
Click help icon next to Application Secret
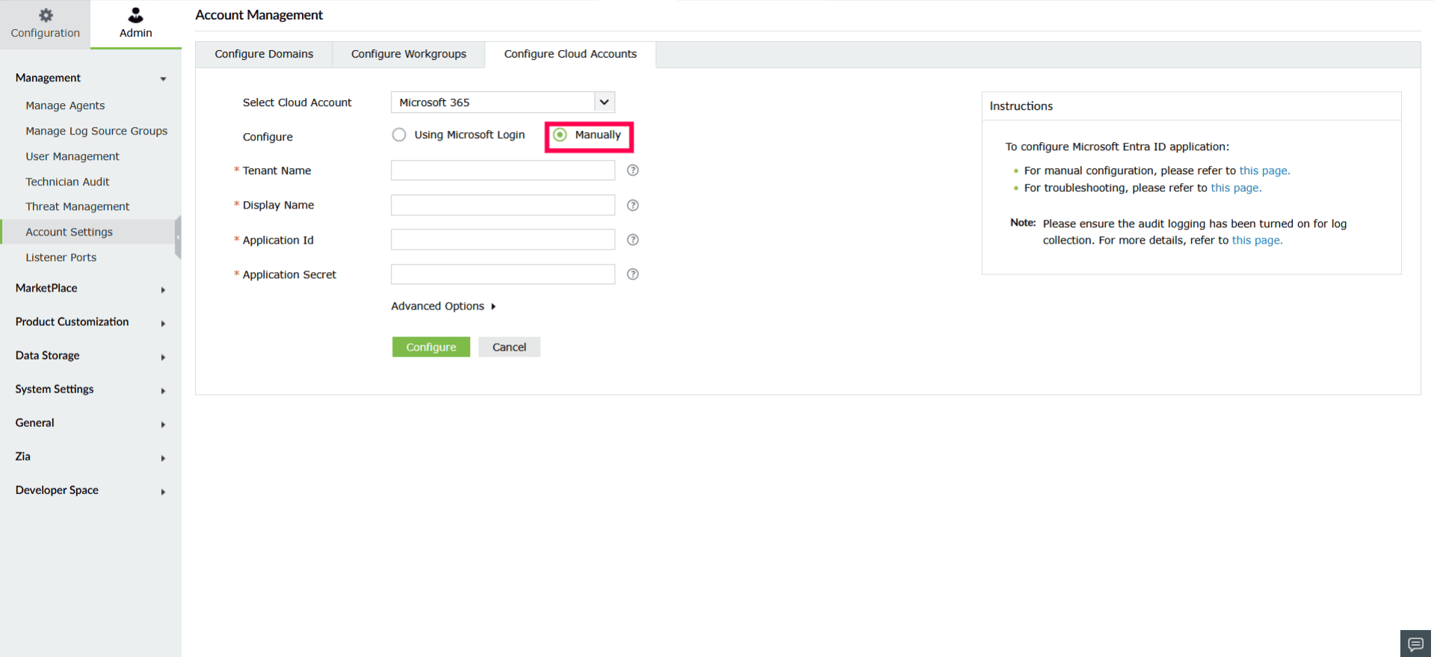(x=633, y=274)
